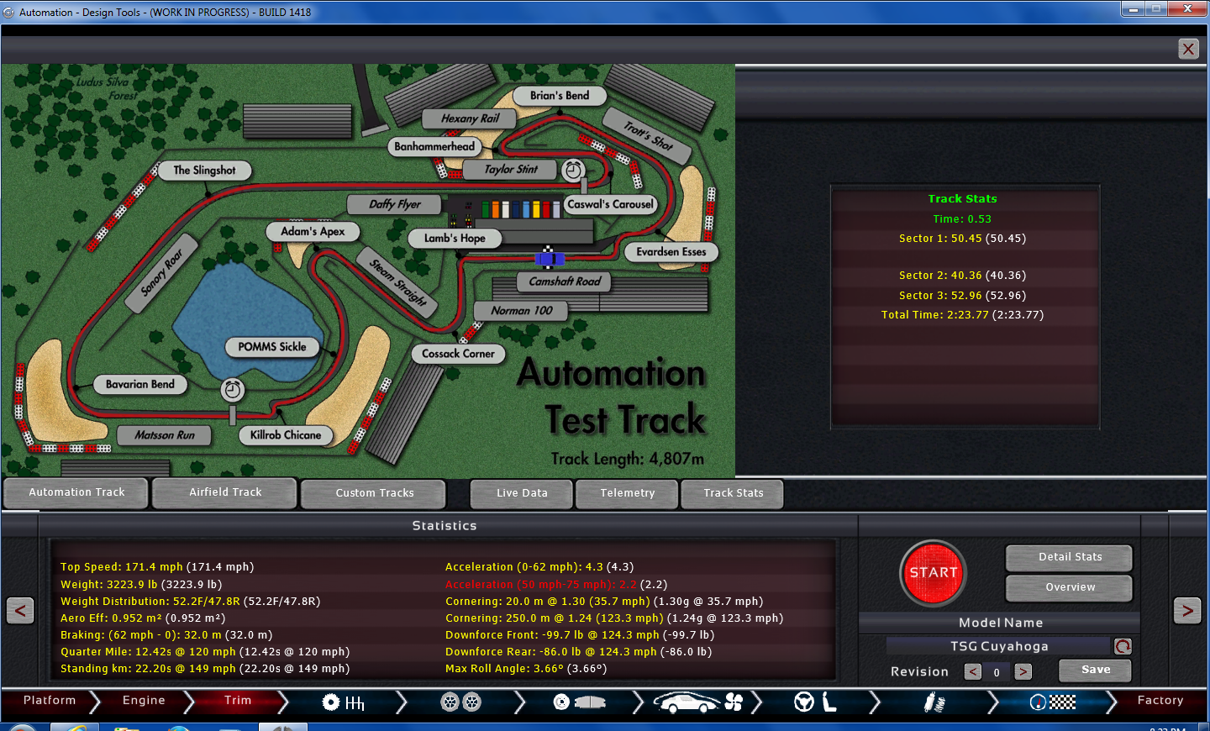Open the aerodynamics car and fan tab icon
The height and width of the screenshot is (731, 1210).
698,702
